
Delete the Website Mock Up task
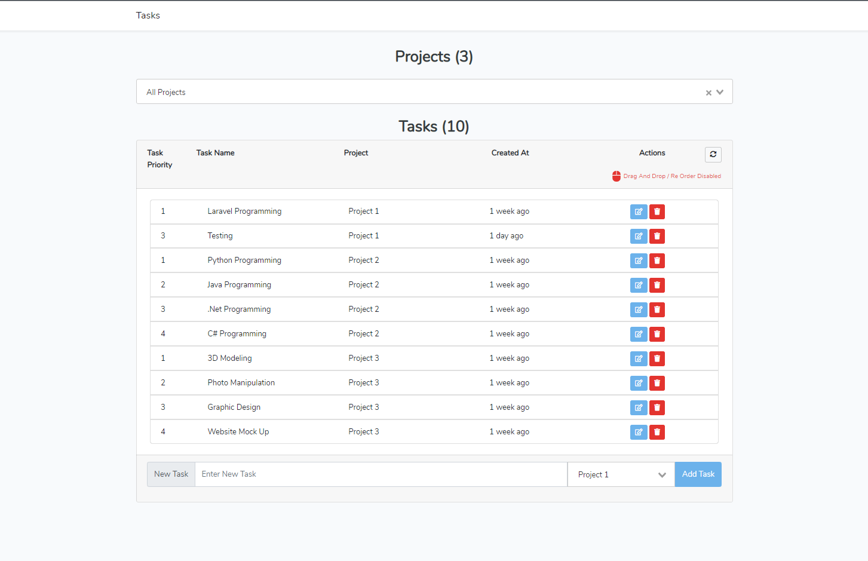click(x=657, y=432)
